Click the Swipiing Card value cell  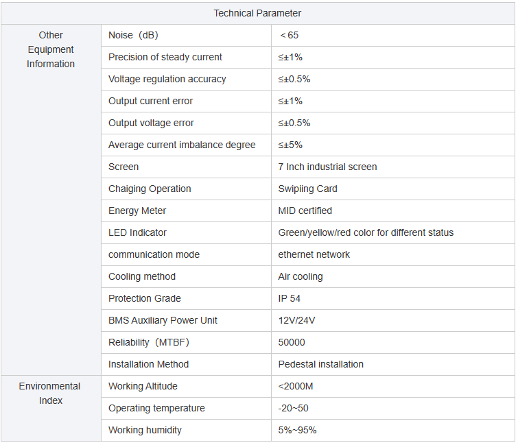[x=393, y=189]
